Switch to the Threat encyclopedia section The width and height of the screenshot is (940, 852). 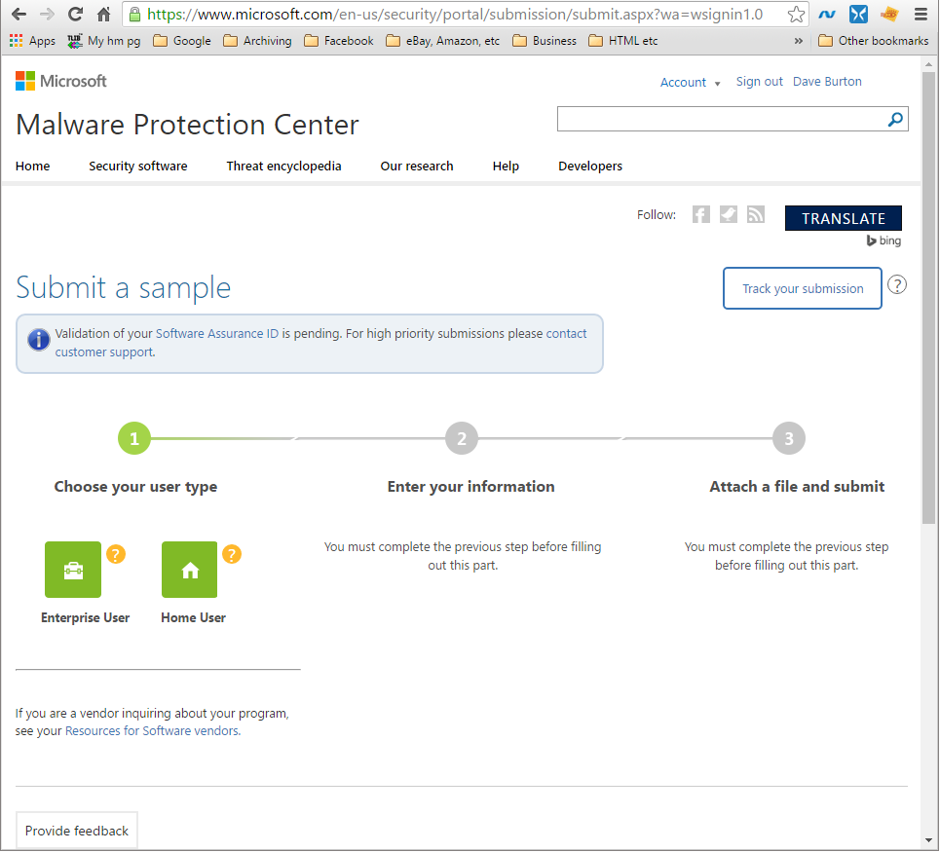coord(283,166)
